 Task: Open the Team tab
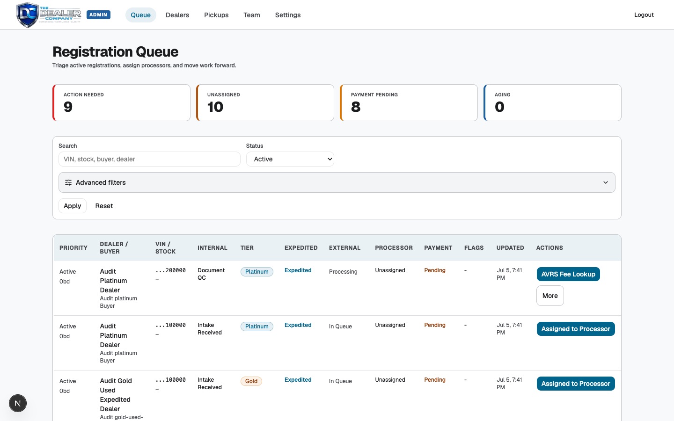pos(252,15)
